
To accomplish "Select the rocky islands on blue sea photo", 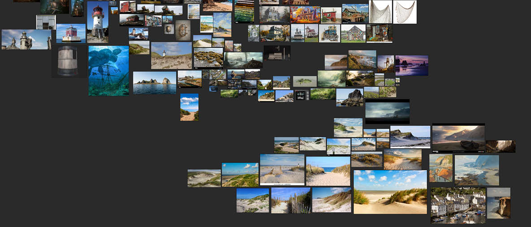I will (x=154, y=83).
